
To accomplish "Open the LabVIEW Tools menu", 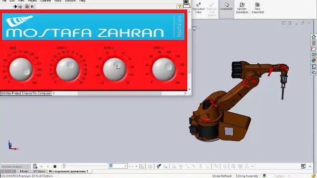I will (x=58, y=1).
